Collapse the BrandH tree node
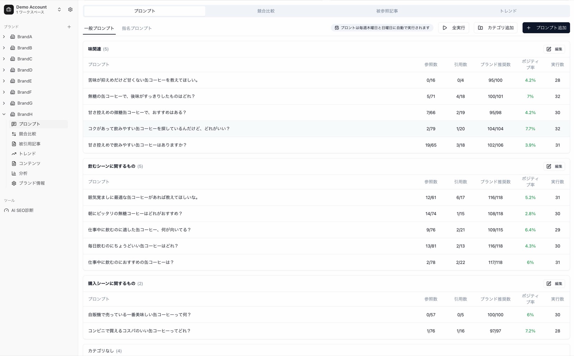 pos(4,114)
